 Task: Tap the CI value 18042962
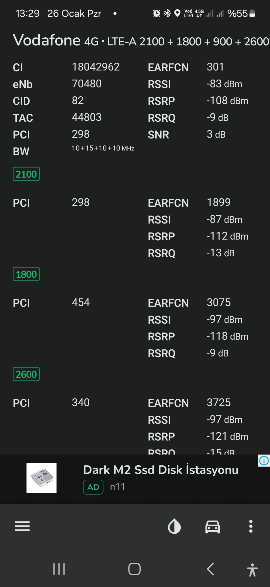pyautogui.click(x=96, y=67)
